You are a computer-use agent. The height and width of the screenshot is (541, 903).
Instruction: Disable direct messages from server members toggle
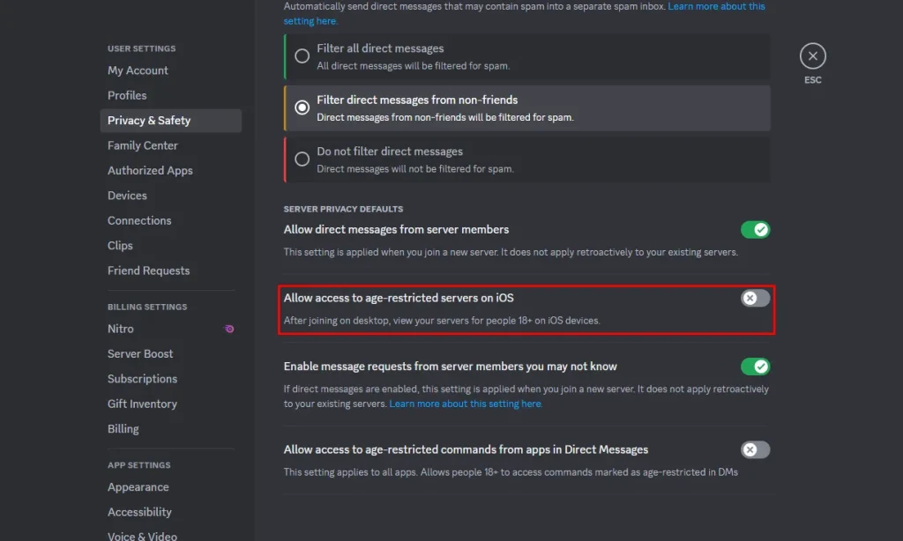[x=755, y=230]
